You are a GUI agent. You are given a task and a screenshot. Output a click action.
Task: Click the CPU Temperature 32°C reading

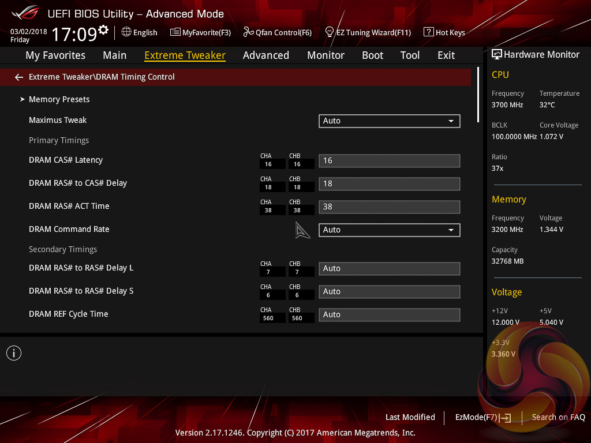pyautogui.click(x=547, y=105)
